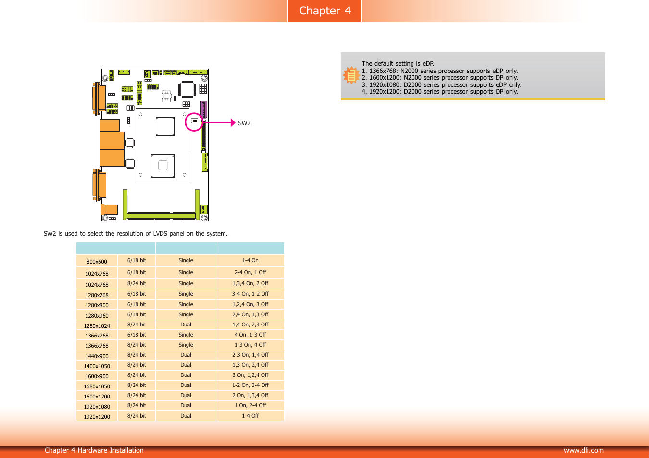Click the note line about 1920x1200 D2000
Screen dimensions: 649x458
click(440, 92)
